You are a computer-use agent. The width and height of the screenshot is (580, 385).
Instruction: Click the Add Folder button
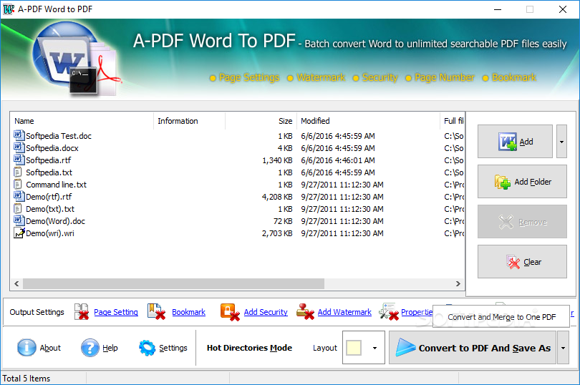(x=522, y=182)
